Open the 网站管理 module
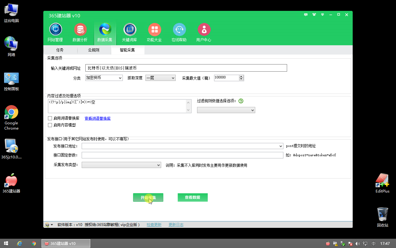This screenshot has height=248, width=396. click(55, 33)
